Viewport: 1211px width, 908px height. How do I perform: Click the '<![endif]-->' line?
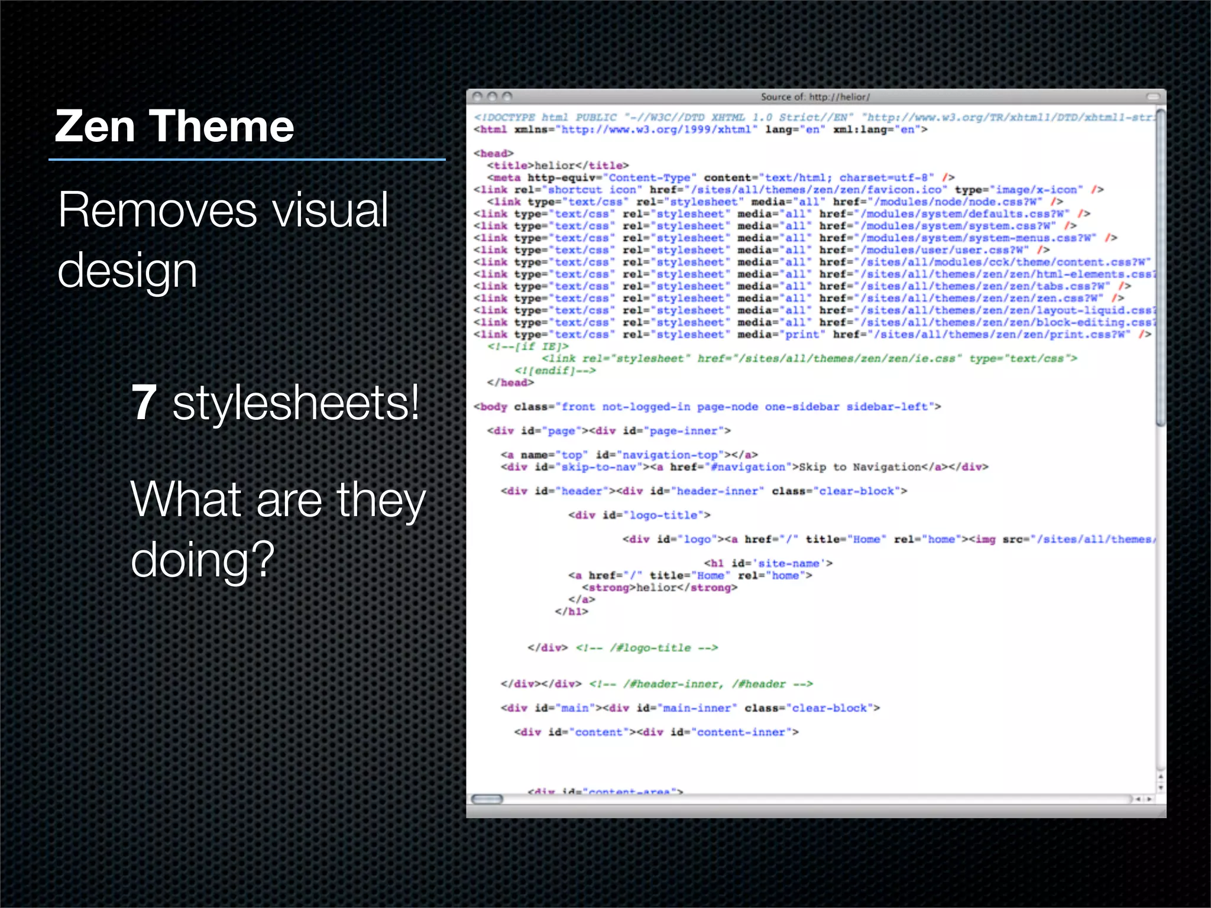pos(555,371)
